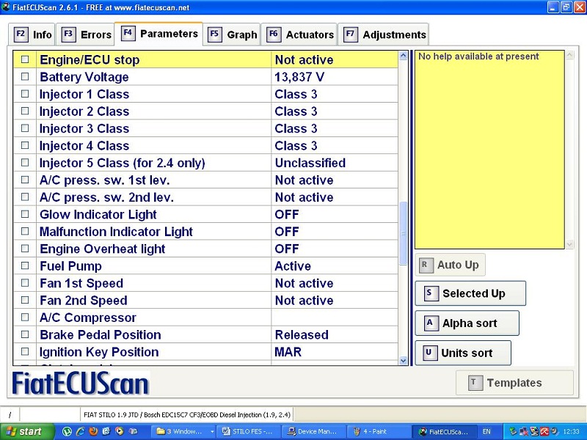Switch to the F3 Errors tab
The width and height of the screenshot is (587, 440).
click(x=87, y=34)
